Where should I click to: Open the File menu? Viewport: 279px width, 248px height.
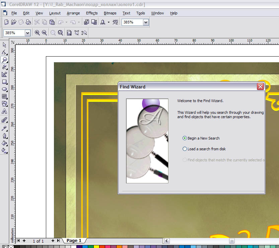[14, 13]
